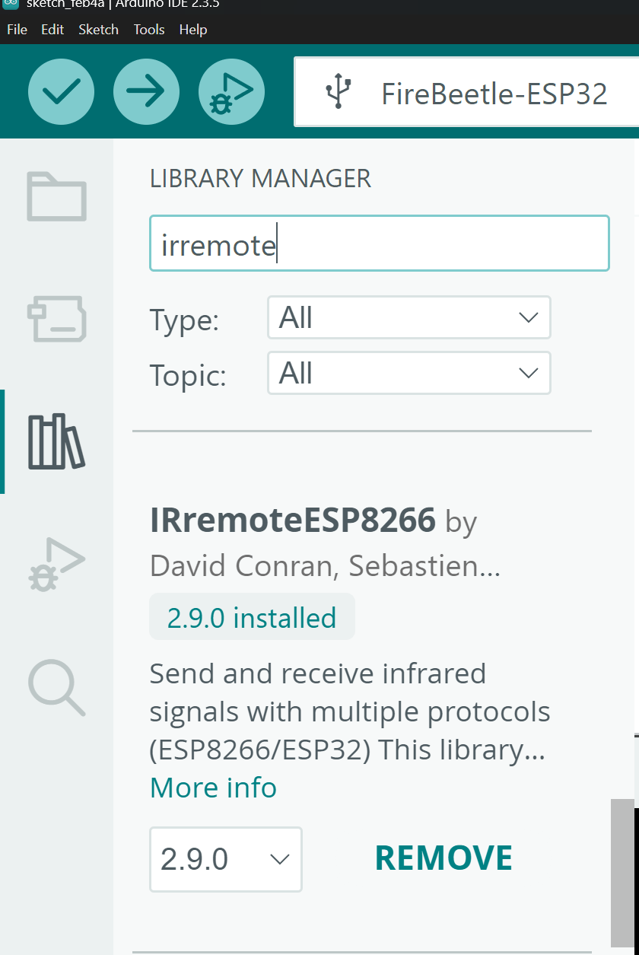The width and height of the screenshot is (639, 955).
Task: Open the FireBeetle-ESP32 board selector
Action: pyautogui.click(x=466, y=93)
